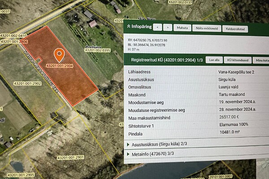The width and height of the screenshot is (269, 179).
Task: Collapse the Infopäring panel with chevron icon
Action: click(127, 26)
